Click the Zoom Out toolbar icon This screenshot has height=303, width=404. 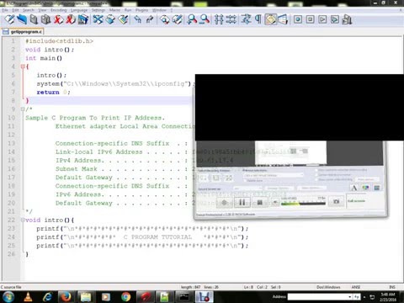tap(205, 19)
